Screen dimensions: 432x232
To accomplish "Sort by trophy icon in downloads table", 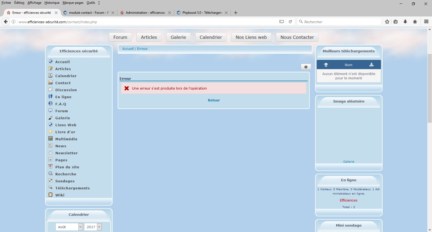I will tap(326, 65).
